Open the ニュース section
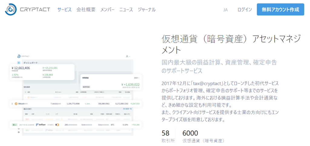This screenshot has width=310, height=146. [x=126, y=9]
